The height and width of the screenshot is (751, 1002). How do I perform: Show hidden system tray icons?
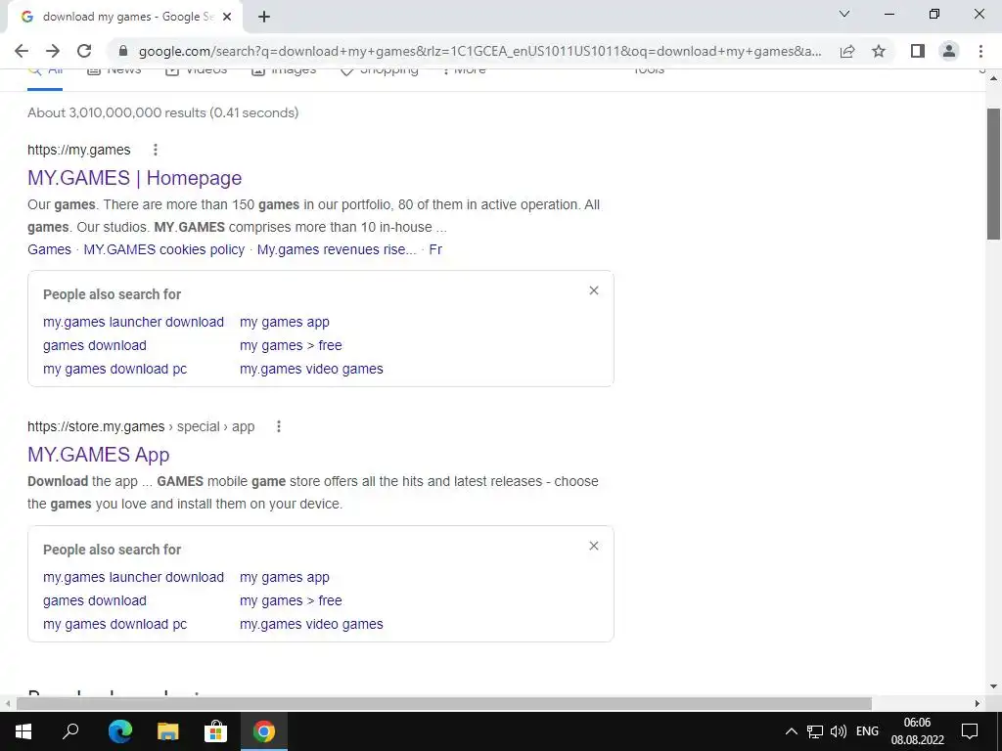(x=791, y=731)
